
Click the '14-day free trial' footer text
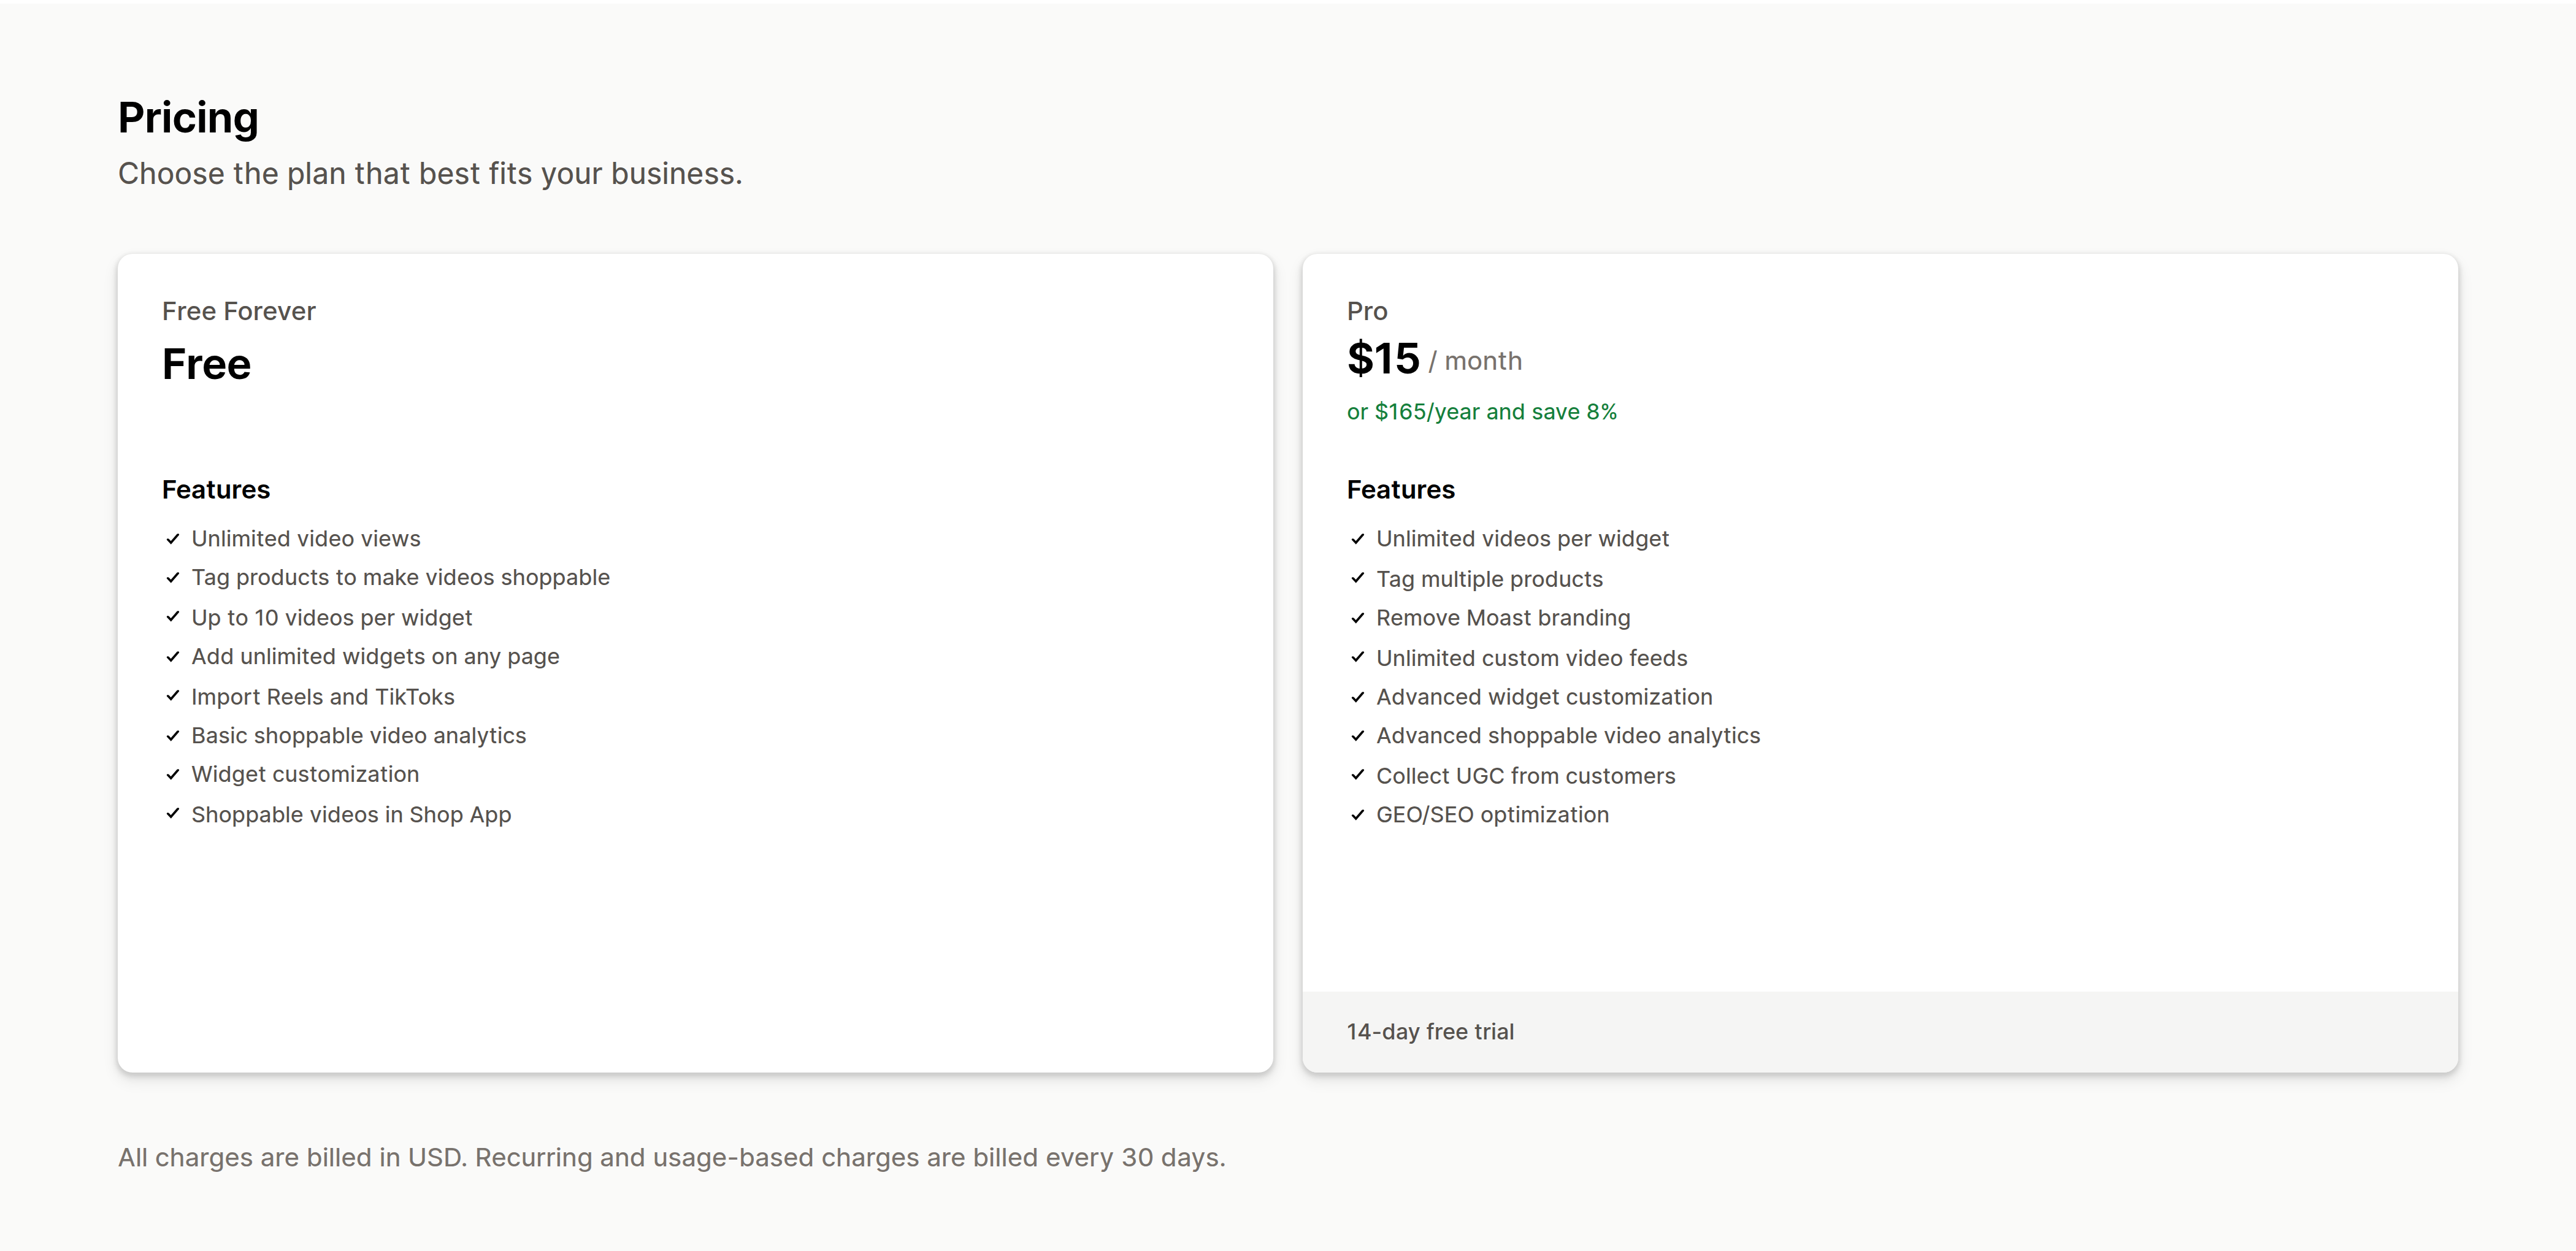[1431, 1032]
